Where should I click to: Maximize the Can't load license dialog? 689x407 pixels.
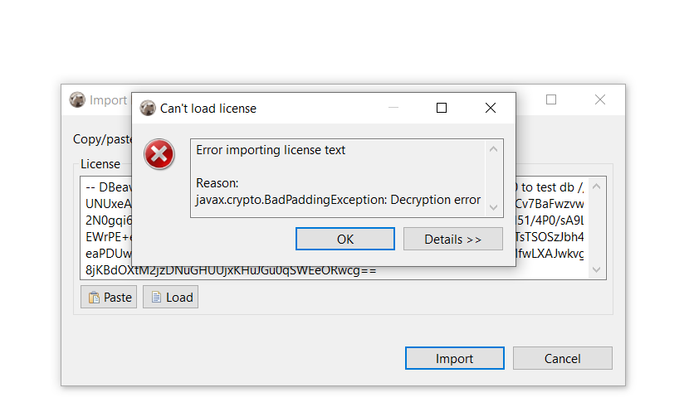tap(442, 108)
